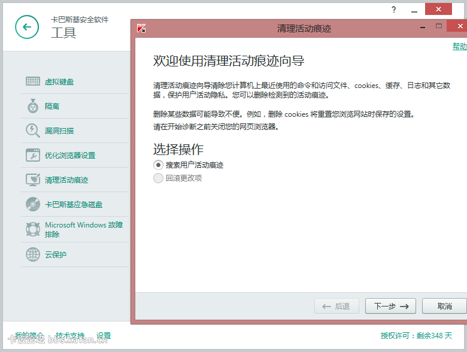Screen dimensions: 467x352
Task: Click the rescue disk CD icon
Action: pos(33,204)
